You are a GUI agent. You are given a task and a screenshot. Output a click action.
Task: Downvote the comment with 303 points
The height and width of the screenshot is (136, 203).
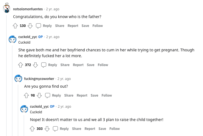pyautogui.click(x=47, y=129)
